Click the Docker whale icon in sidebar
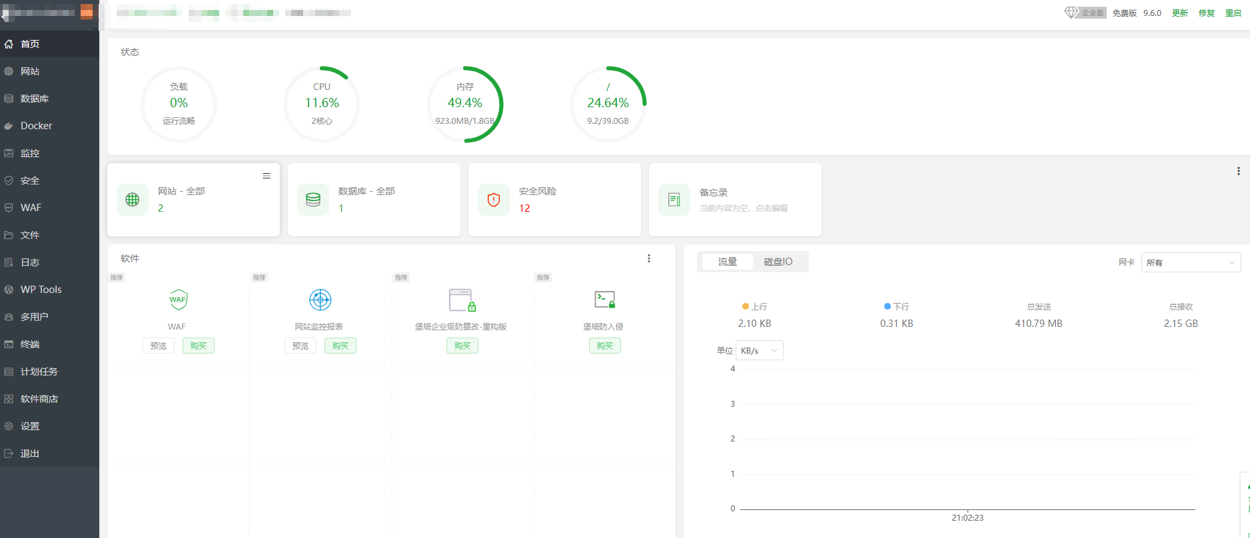This screenshot has height=538, width=1250. (x=9, y=126)
